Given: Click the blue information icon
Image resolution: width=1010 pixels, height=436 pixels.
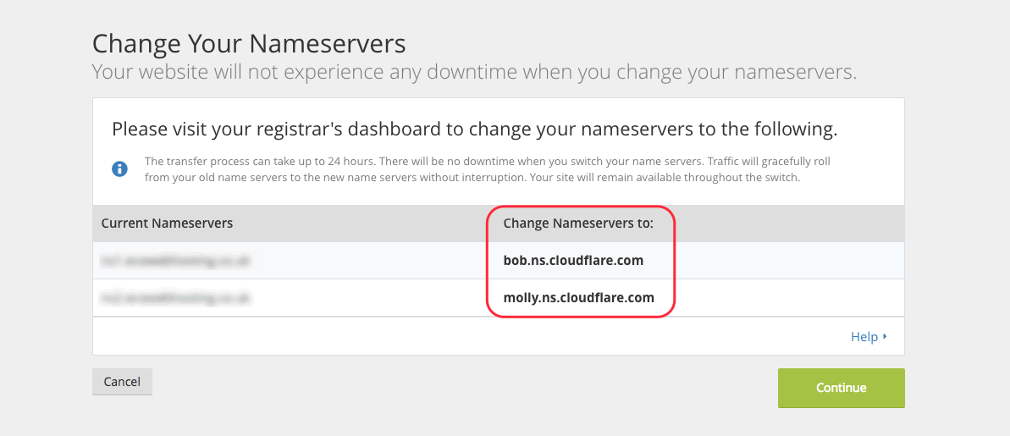Looking at the screenshot, I should 119,169.
